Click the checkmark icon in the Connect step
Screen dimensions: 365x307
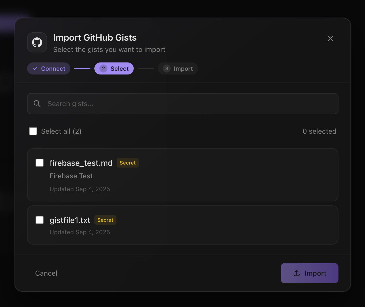[x=35, y=68]
